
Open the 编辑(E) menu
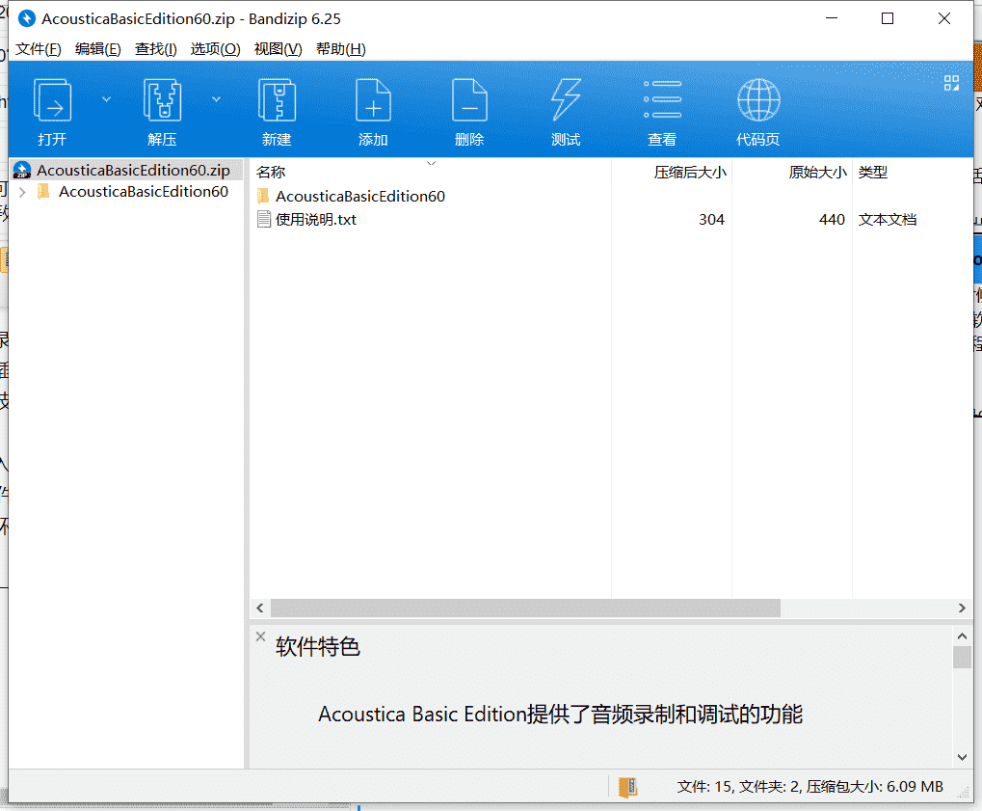click(x=97, y=49)
